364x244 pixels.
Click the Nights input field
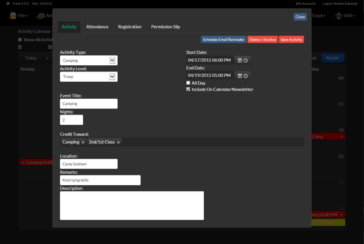(x=72, y=120)
